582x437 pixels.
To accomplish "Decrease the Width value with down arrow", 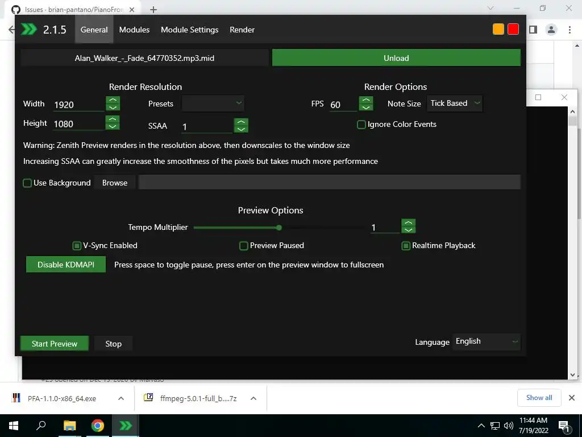I will tap(113, 108).
